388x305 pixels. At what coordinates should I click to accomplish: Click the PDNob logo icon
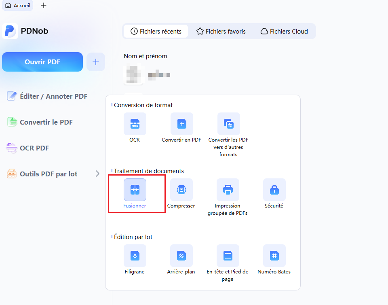pyautogui.click(x=10, y=31)
